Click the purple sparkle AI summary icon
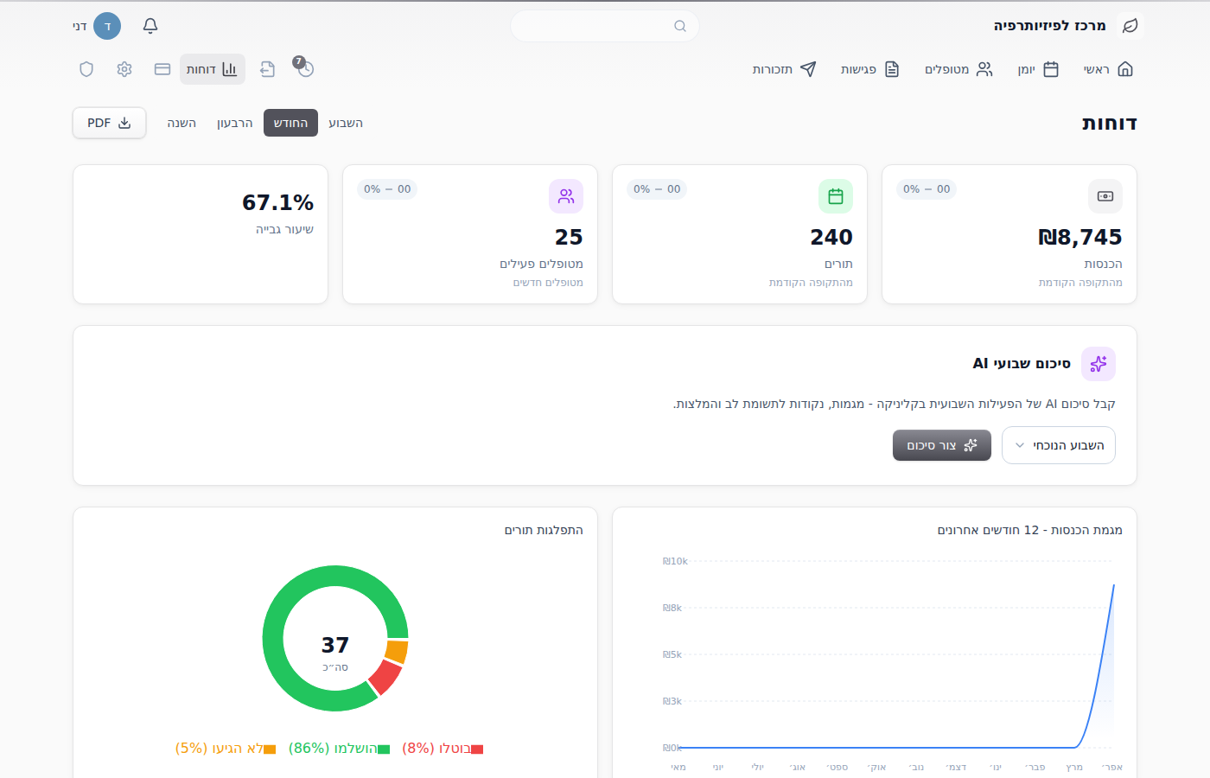This screenshot has width=1210, height=778. coord(1099,364)
